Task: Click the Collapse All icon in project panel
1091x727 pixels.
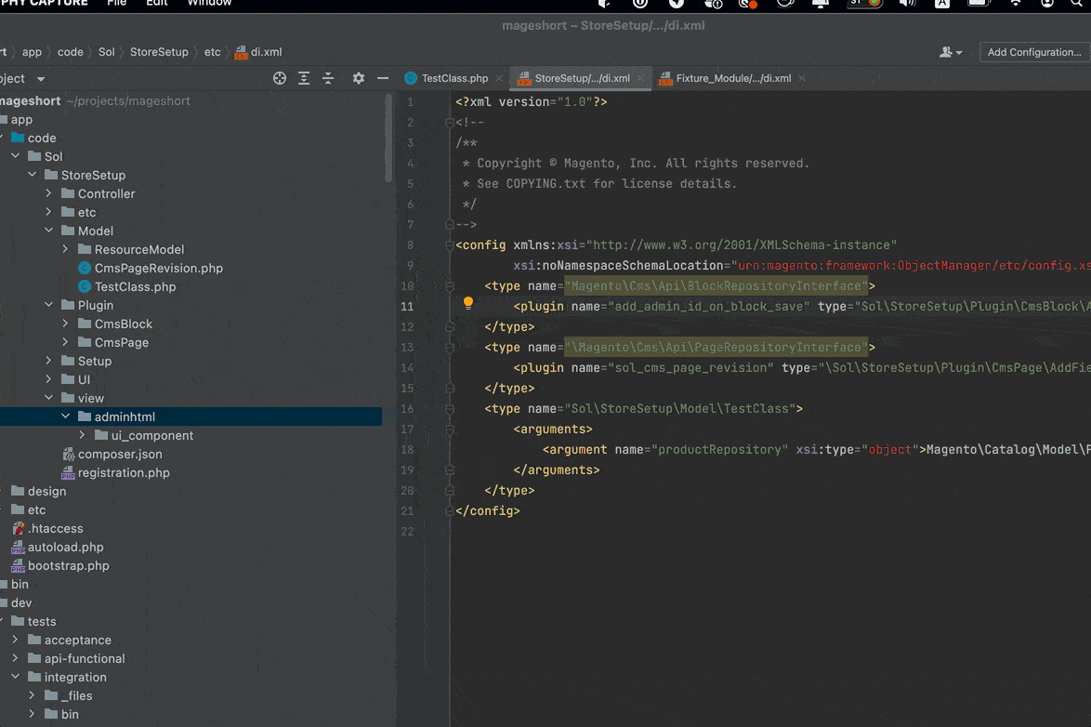Action: (x=328, y=79)
